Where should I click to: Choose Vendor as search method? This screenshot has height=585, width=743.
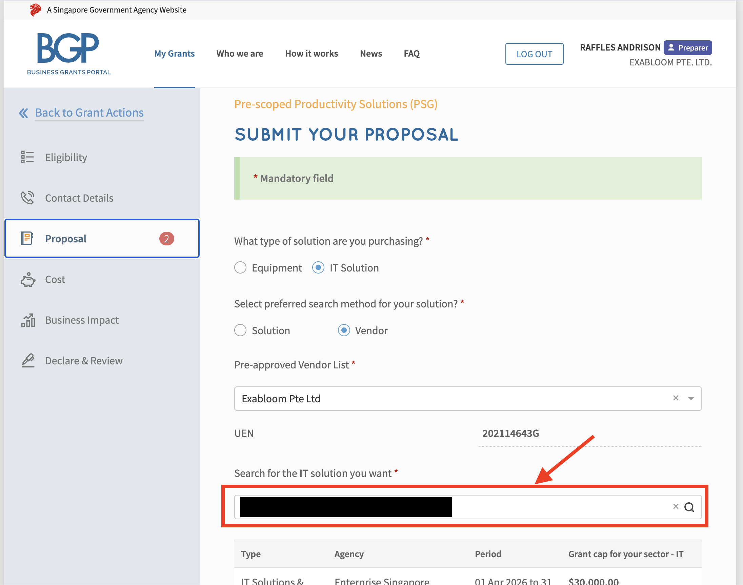tap(344, 330)
